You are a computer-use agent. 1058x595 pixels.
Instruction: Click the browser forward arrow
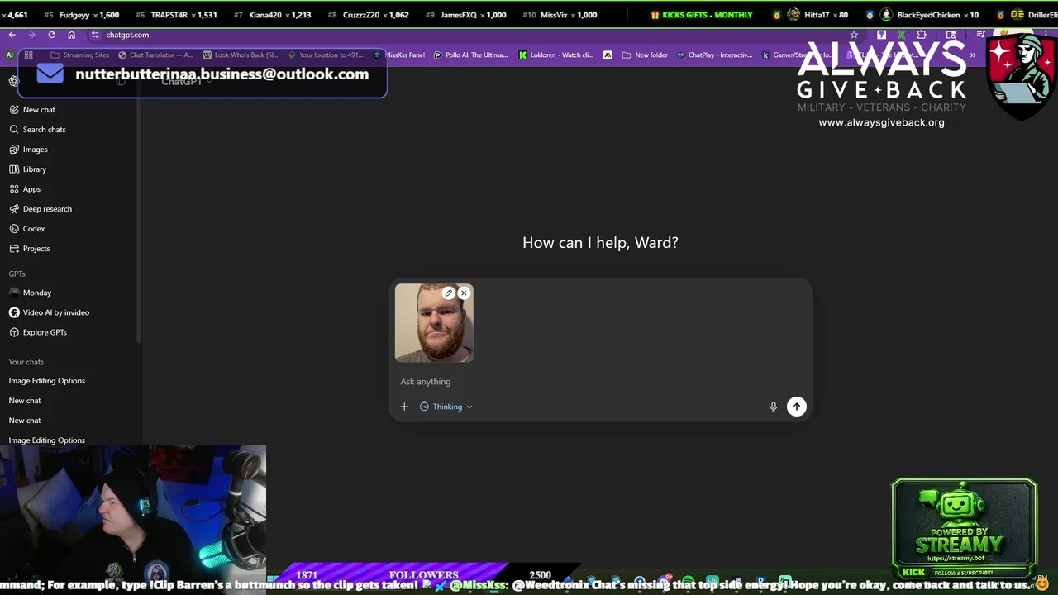coord(31,35)
